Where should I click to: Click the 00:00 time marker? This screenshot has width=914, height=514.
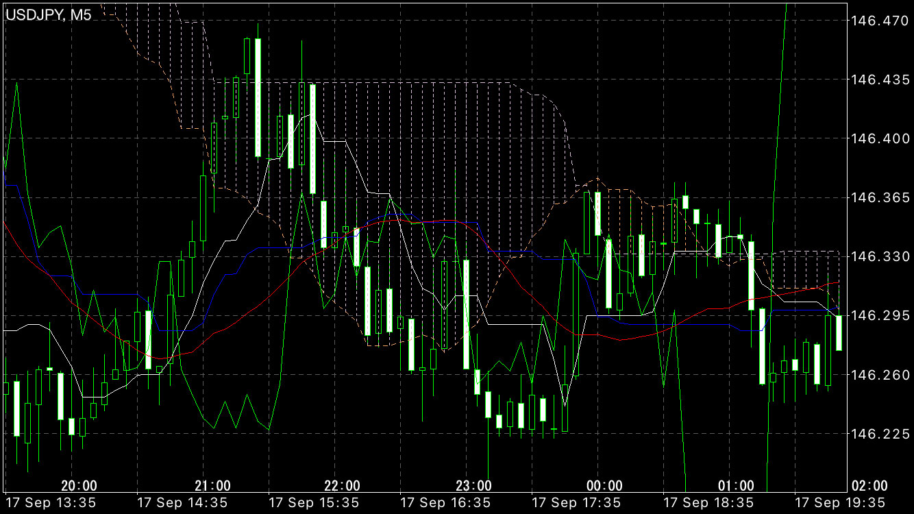pyautogui.click(x=605, y=486)
